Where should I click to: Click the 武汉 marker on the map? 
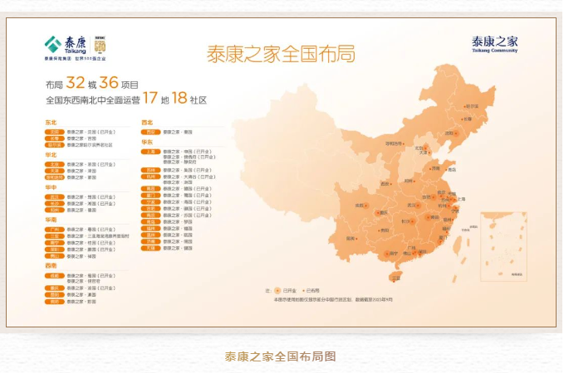click(418, 206)
